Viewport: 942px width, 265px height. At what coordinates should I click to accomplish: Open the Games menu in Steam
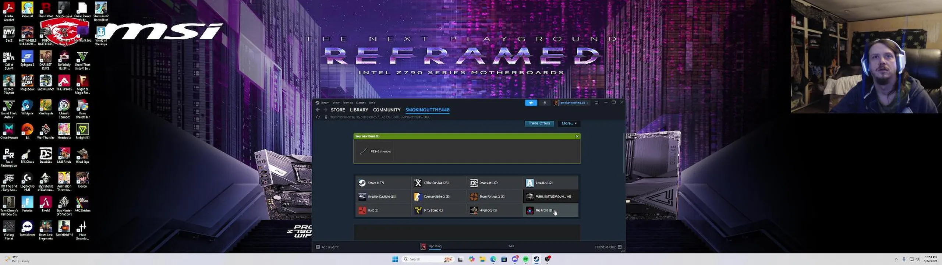(361, 103)
